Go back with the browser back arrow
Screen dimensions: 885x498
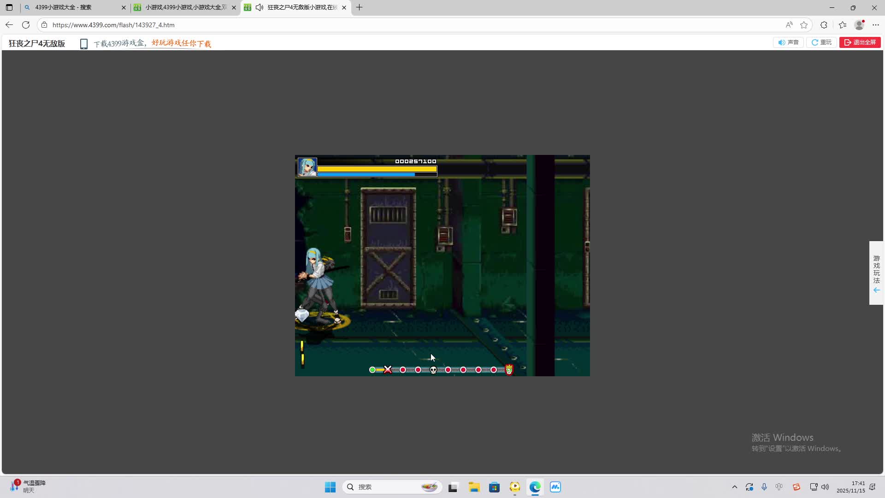coord(9,25)
